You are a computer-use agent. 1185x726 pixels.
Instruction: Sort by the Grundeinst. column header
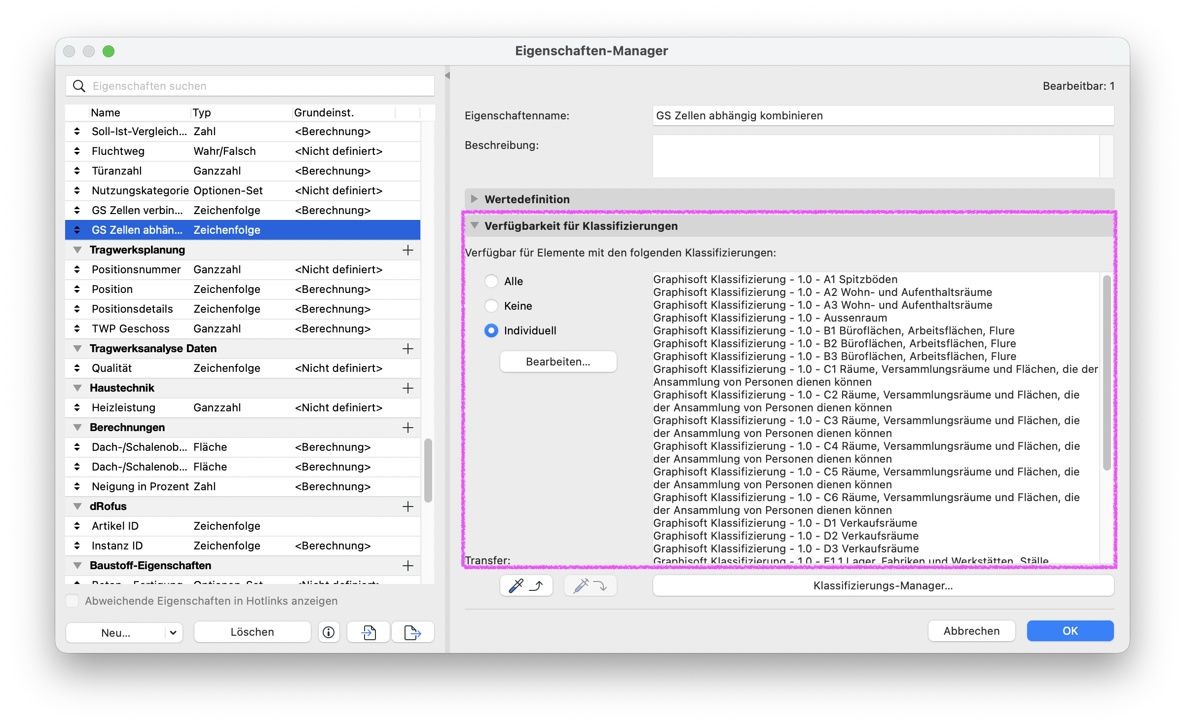[x=343, y=112]
